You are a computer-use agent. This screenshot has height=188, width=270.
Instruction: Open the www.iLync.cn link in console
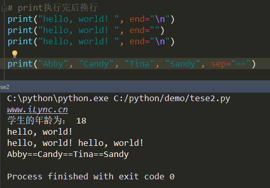[x=38, y=110]
